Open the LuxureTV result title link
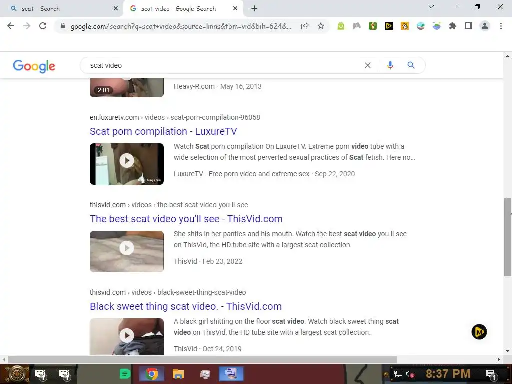512x384 pixels. (x=163, y=131)
